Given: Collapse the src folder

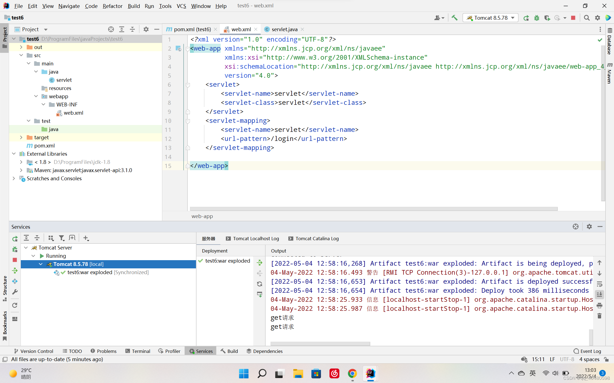Looking at the screenshot, I should pos(21,55).
